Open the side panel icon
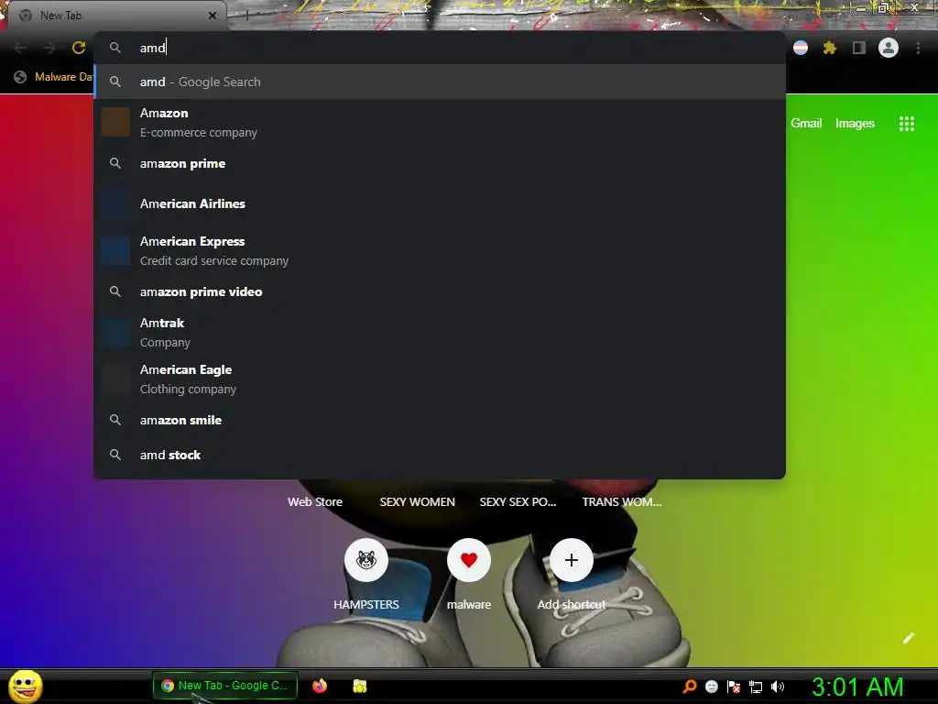The image size is (938, 704). click(858, 48)
